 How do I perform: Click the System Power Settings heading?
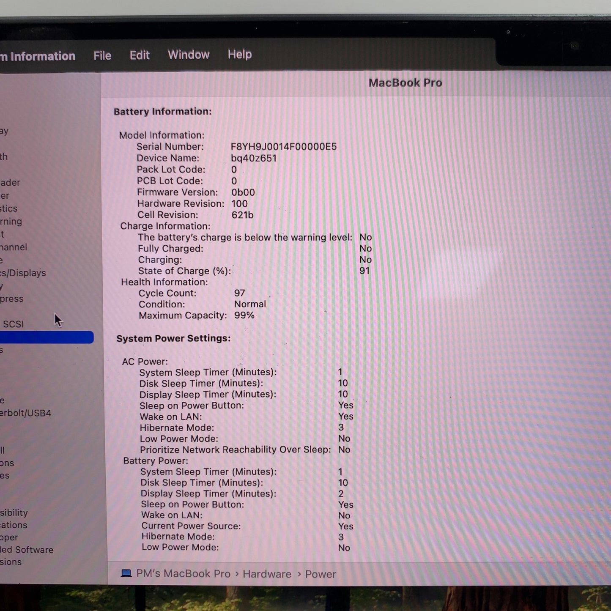click(x=173, y=338)
